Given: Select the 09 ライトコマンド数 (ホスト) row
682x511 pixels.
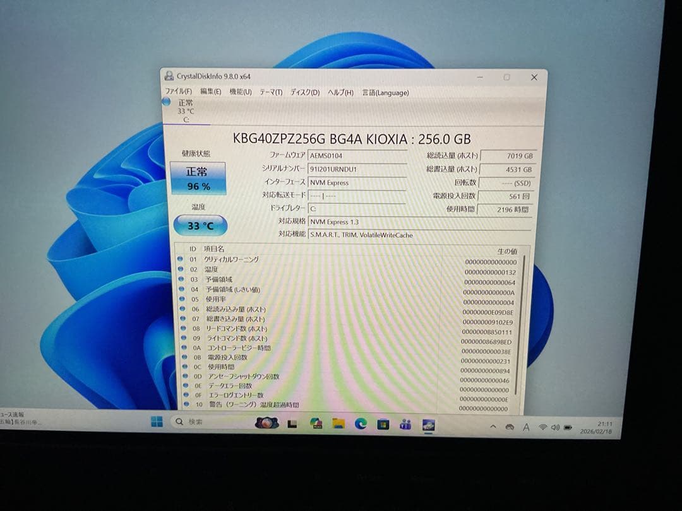Looking at the screenshot, I should 347,339.
